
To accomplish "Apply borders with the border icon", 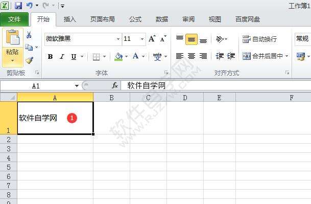I will (96, 57).
